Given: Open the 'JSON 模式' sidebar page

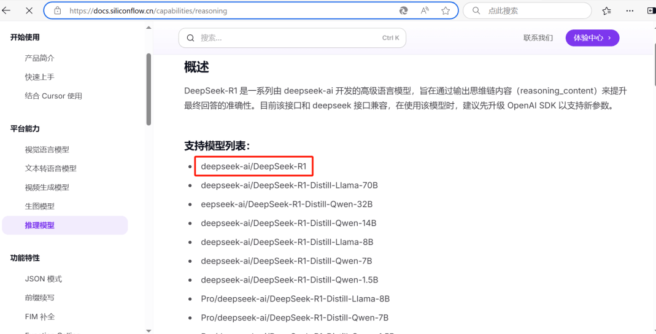Looking at the screenshot, I should coord(43,279).
